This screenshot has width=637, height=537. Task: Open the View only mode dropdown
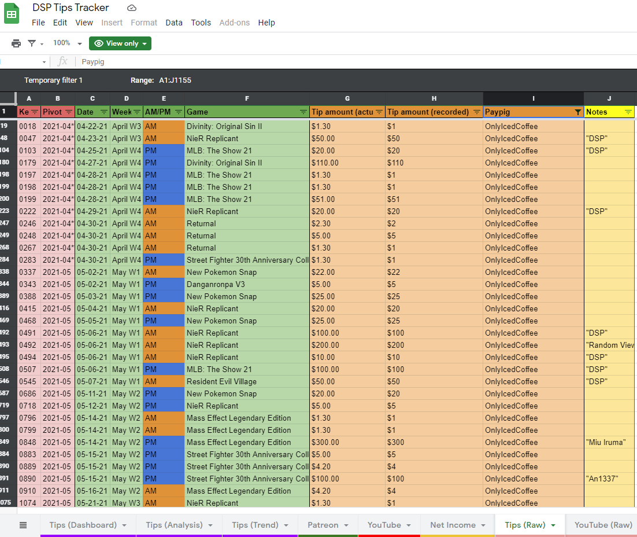tap(120, 43)
